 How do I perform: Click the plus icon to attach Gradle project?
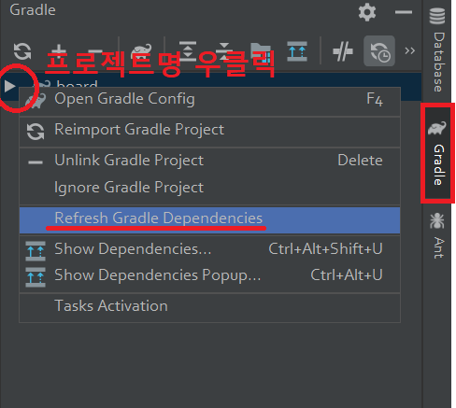pos(59,51)
